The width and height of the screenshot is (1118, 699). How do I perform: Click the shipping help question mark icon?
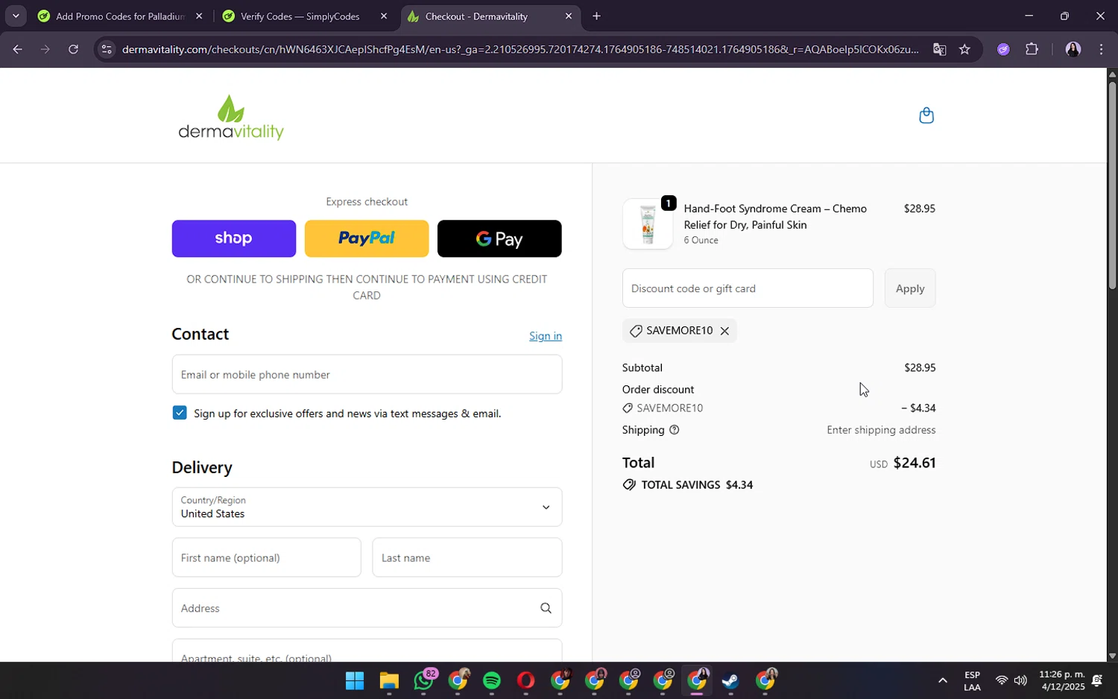[x=675, y=430]
